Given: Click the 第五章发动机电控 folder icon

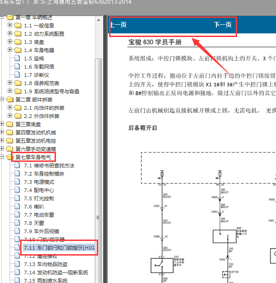Looking at the screenshot, I should [10, 141].
